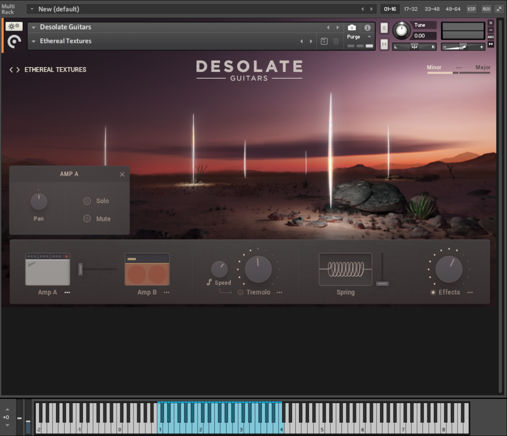Go to next preset with right chevron

pos(18,70)
